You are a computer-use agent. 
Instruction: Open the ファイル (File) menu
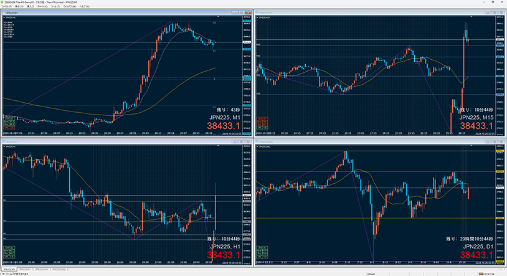[7, 6]
